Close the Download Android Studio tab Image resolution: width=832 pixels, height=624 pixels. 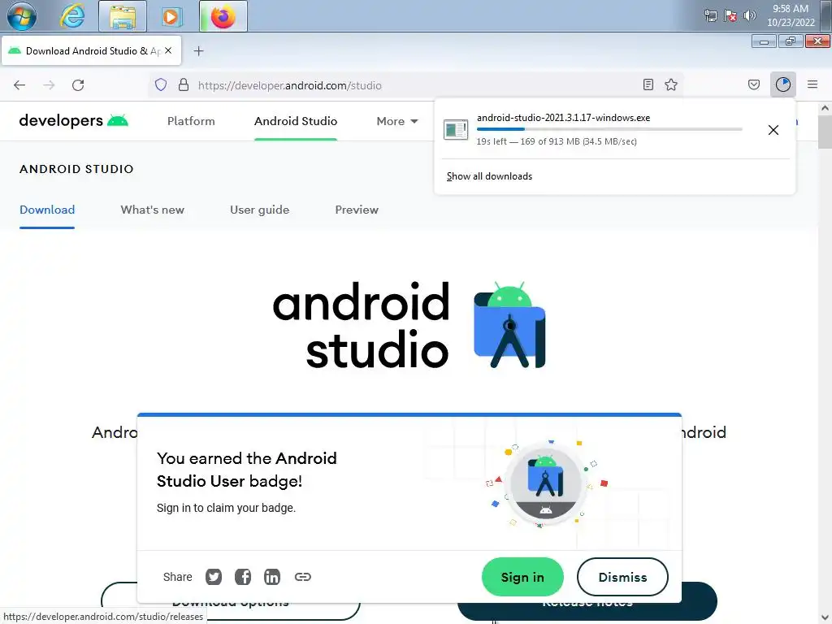coord(168,50)
